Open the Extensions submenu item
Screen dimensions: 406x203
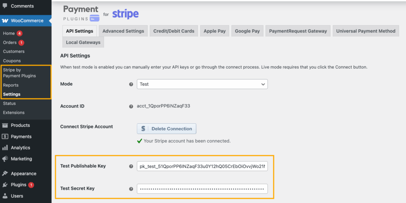(14, 113)
